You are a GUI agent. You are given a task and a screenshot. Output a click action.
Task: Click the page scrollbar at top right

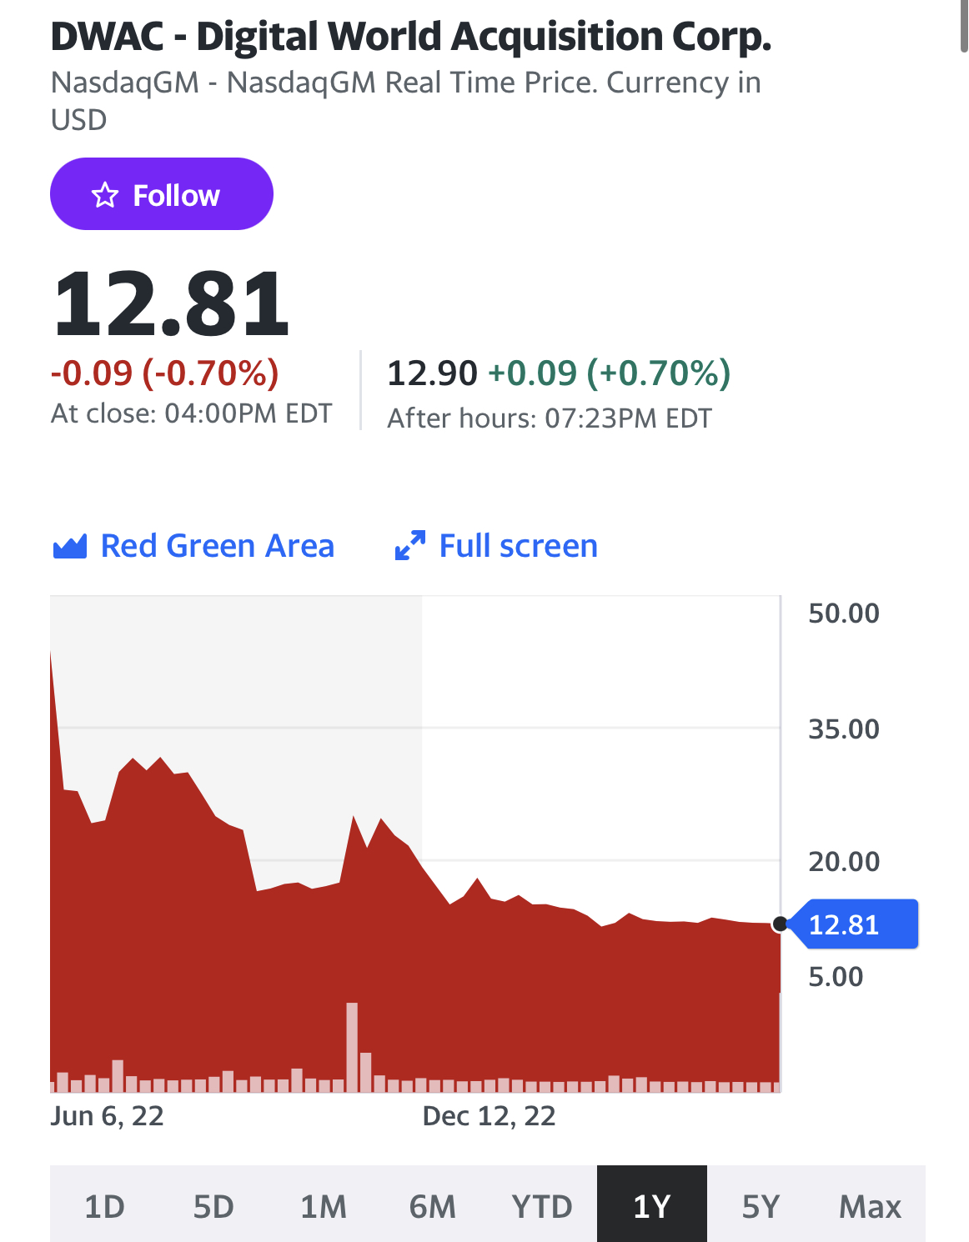[964, 27]
